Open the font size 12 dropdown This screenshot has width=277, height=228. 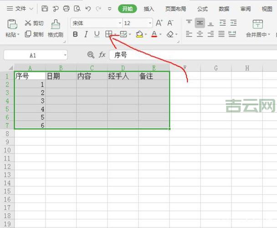click(150, 23)
